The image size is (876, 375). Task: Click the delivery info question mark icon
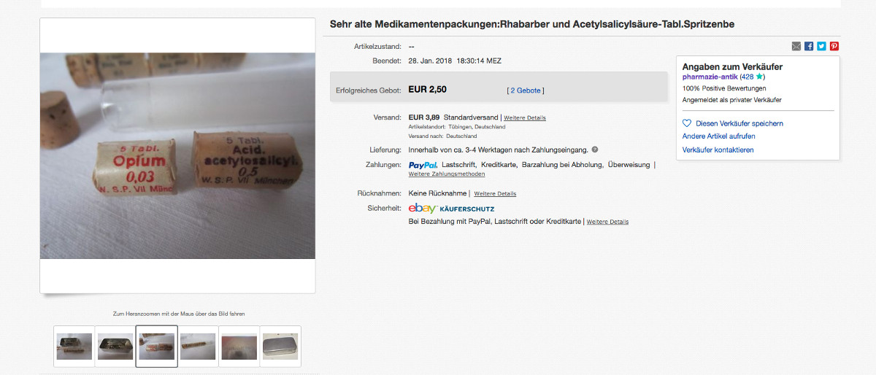click(x=595, y=150)
